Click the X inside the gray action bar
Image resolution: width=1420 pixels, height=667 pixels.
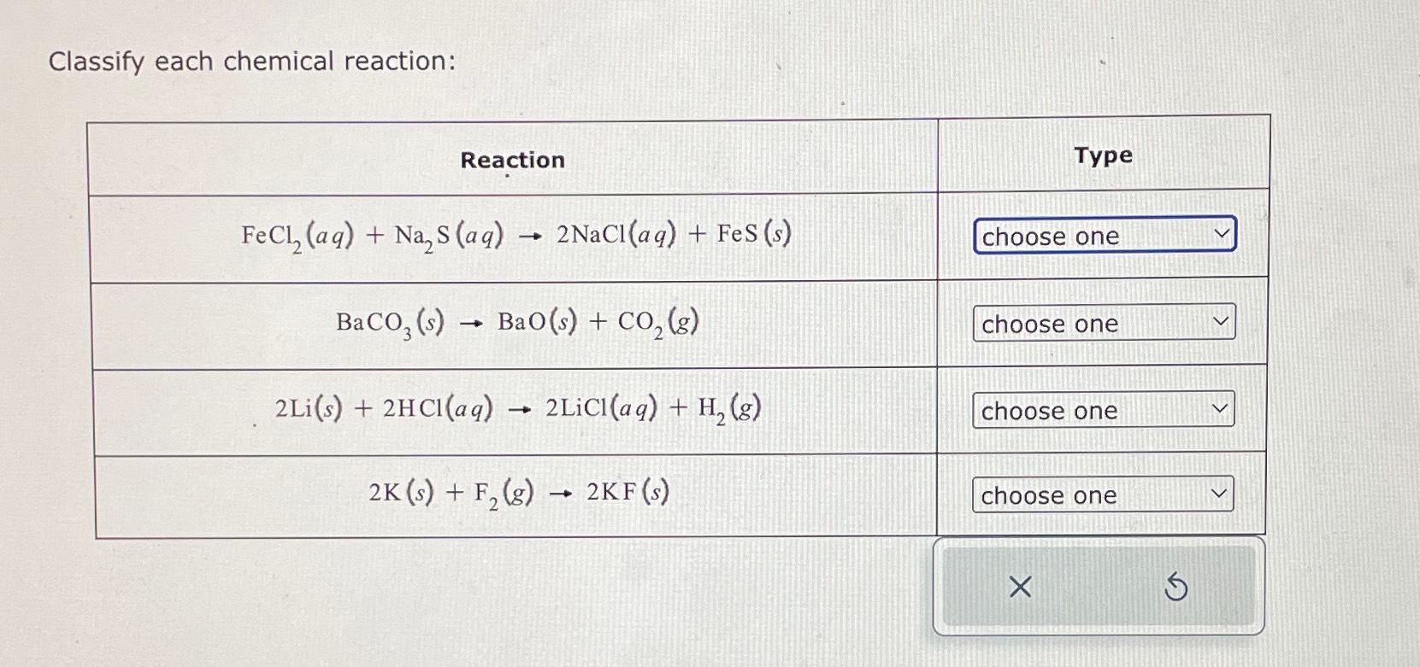tap(1020, 587)
